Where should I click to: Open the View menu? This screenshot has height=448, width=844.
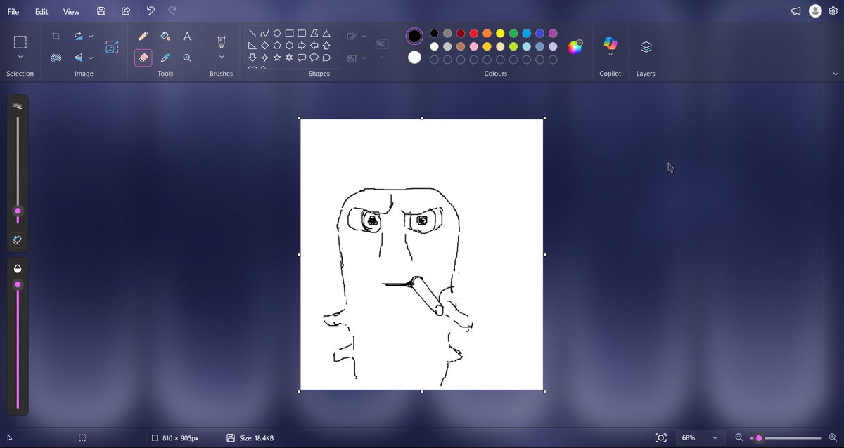point(71,12)
